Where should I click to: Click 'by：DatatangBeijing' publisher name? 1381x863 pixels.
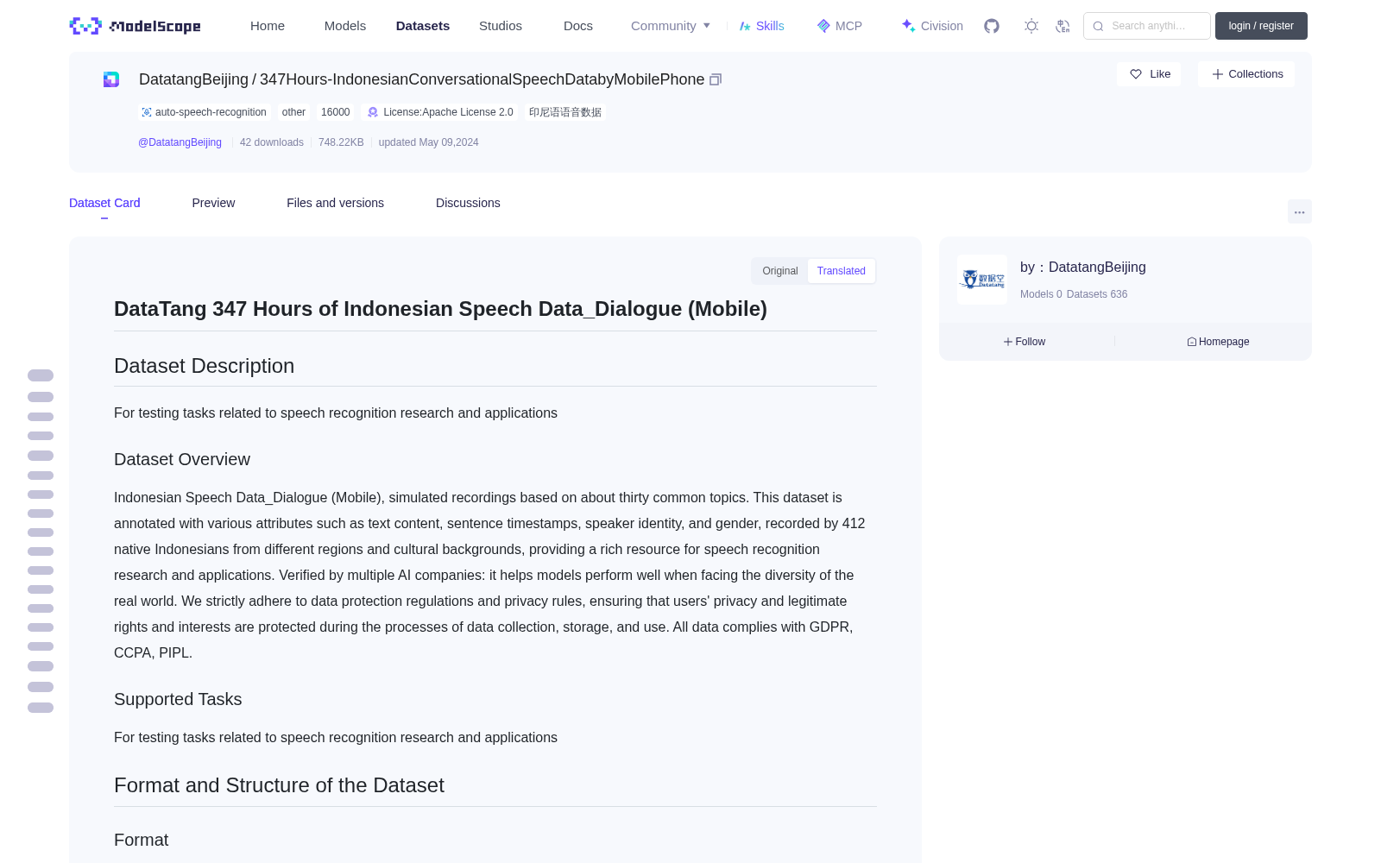coord(1083,268)
